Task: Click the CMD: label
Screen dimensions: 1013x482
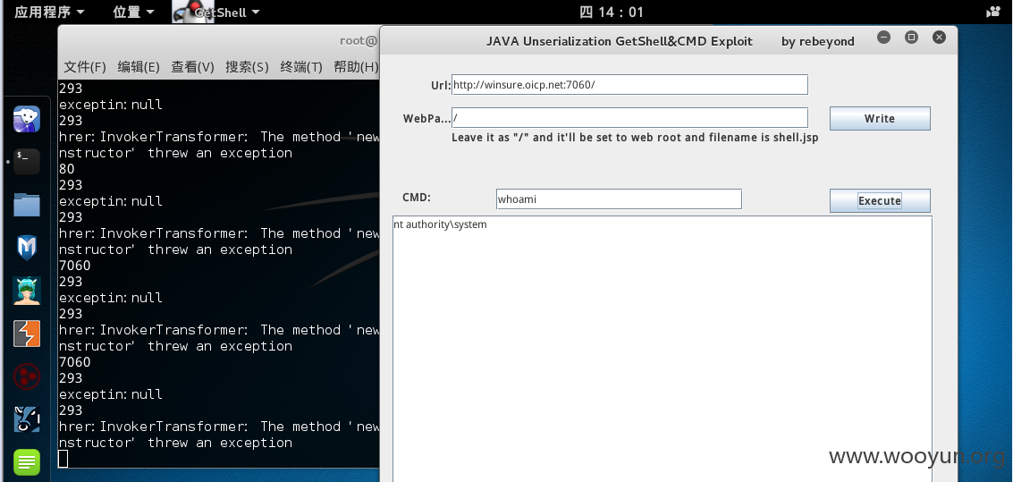Action: click(416, 197)
